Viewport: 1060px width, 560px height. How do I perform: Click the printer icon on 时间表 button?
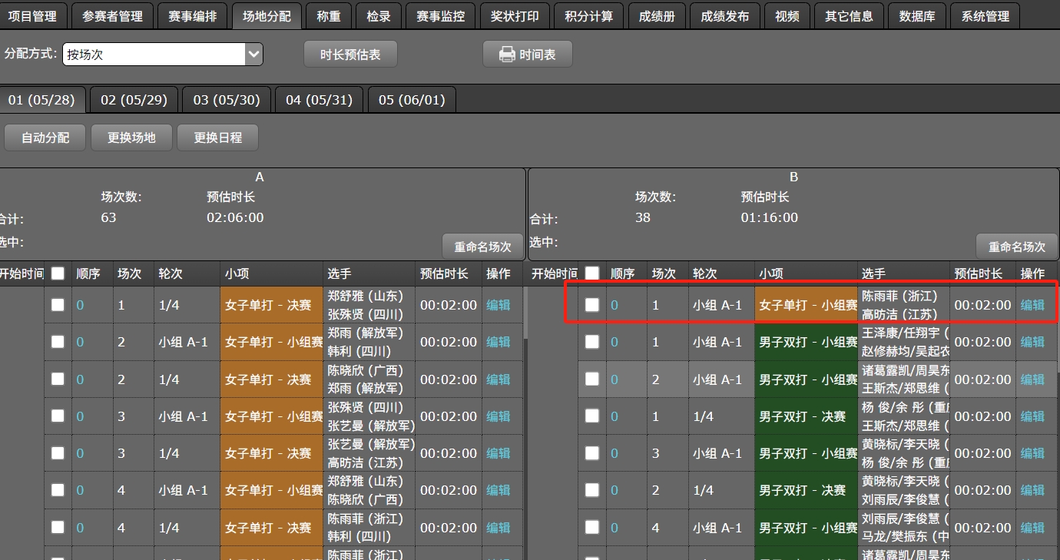click(x=507, y=55)
